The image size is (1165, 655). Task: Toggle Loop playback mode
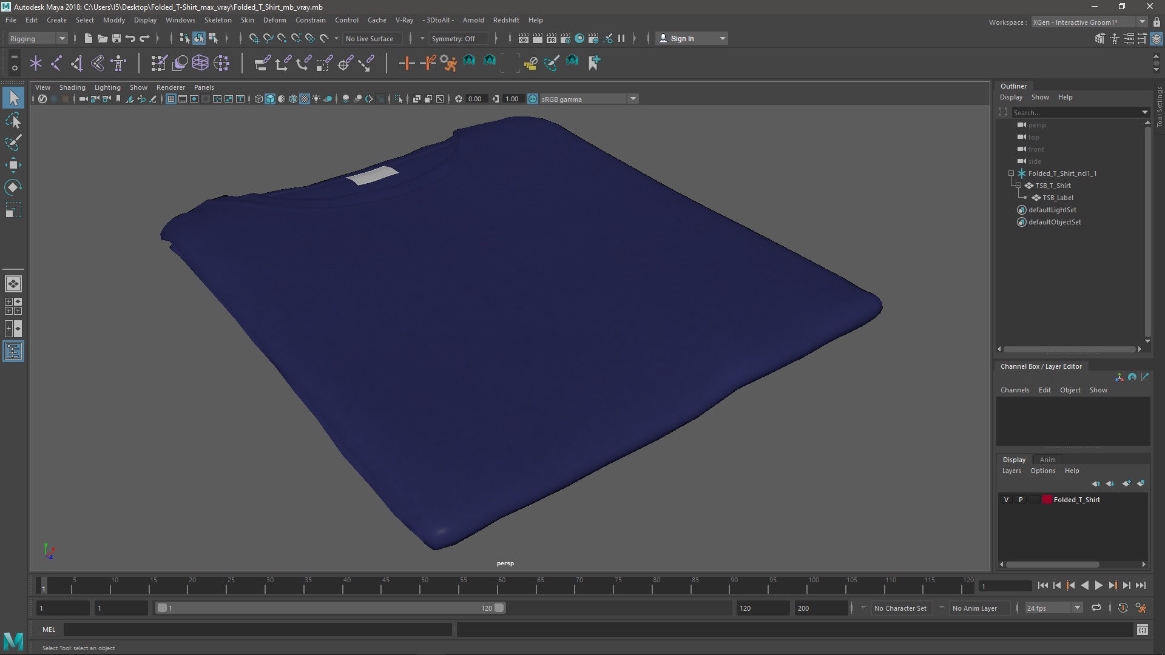pyautogui.click(x=1096, y=608)
